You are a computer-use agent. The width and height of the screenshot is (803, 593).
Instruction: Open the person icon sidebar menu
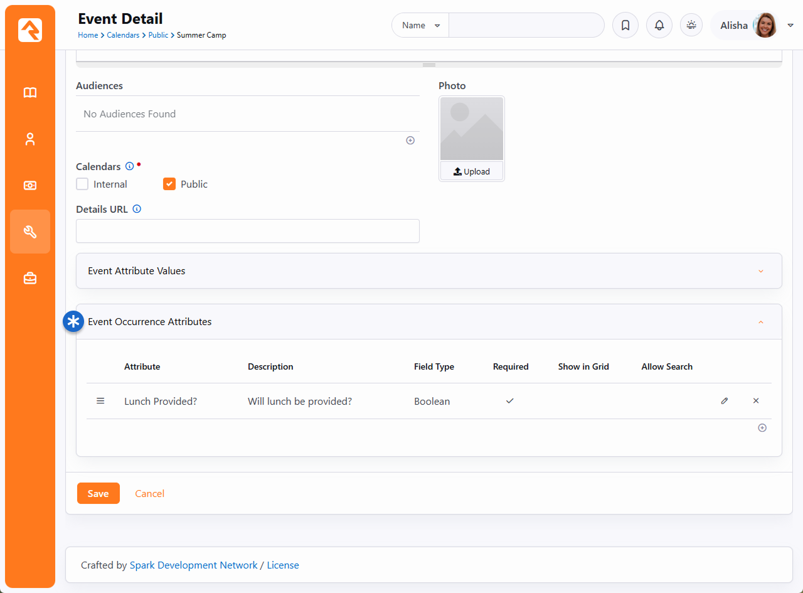tap(30, 139)
